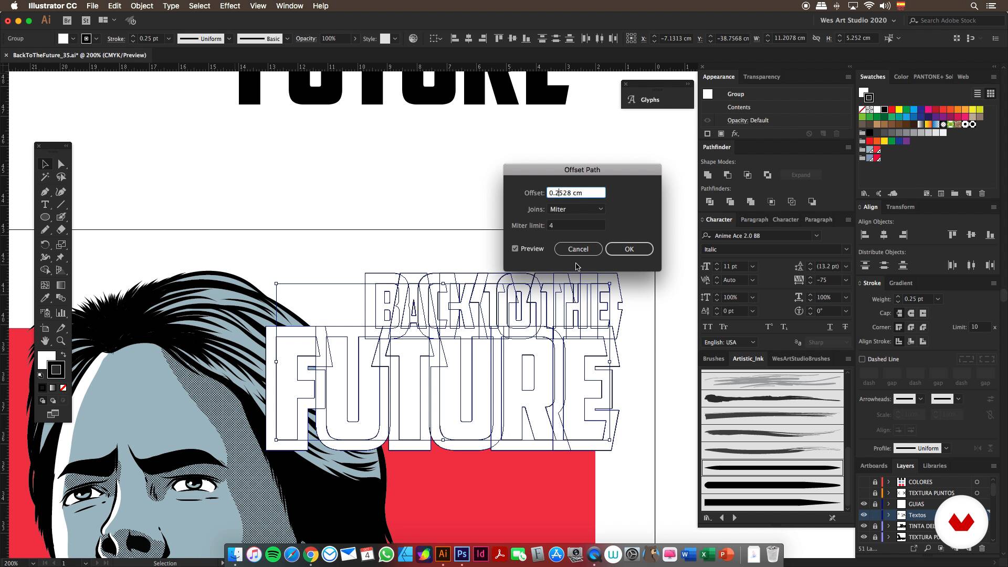Pick the Eyedropper tool
This screenshot has height=567, width=1008.
45,298
